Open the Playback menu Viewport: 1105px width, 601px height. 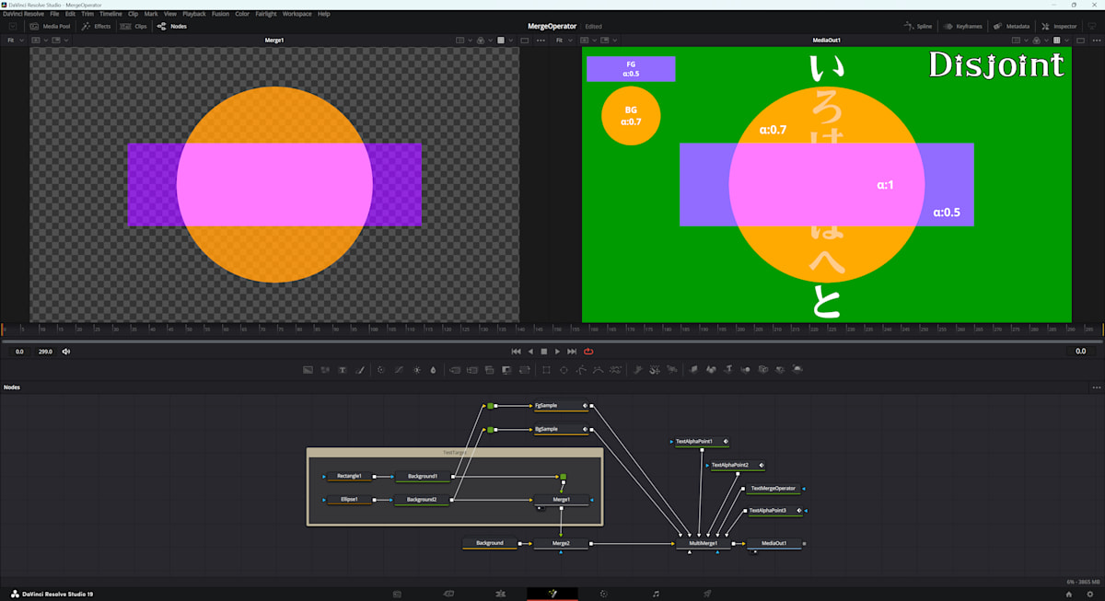pos(194,14)
